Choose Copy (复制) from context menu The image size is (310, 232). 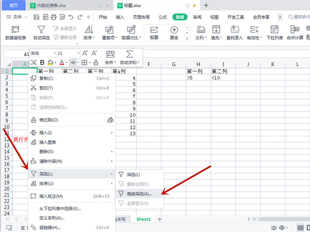tap(47, 78)
